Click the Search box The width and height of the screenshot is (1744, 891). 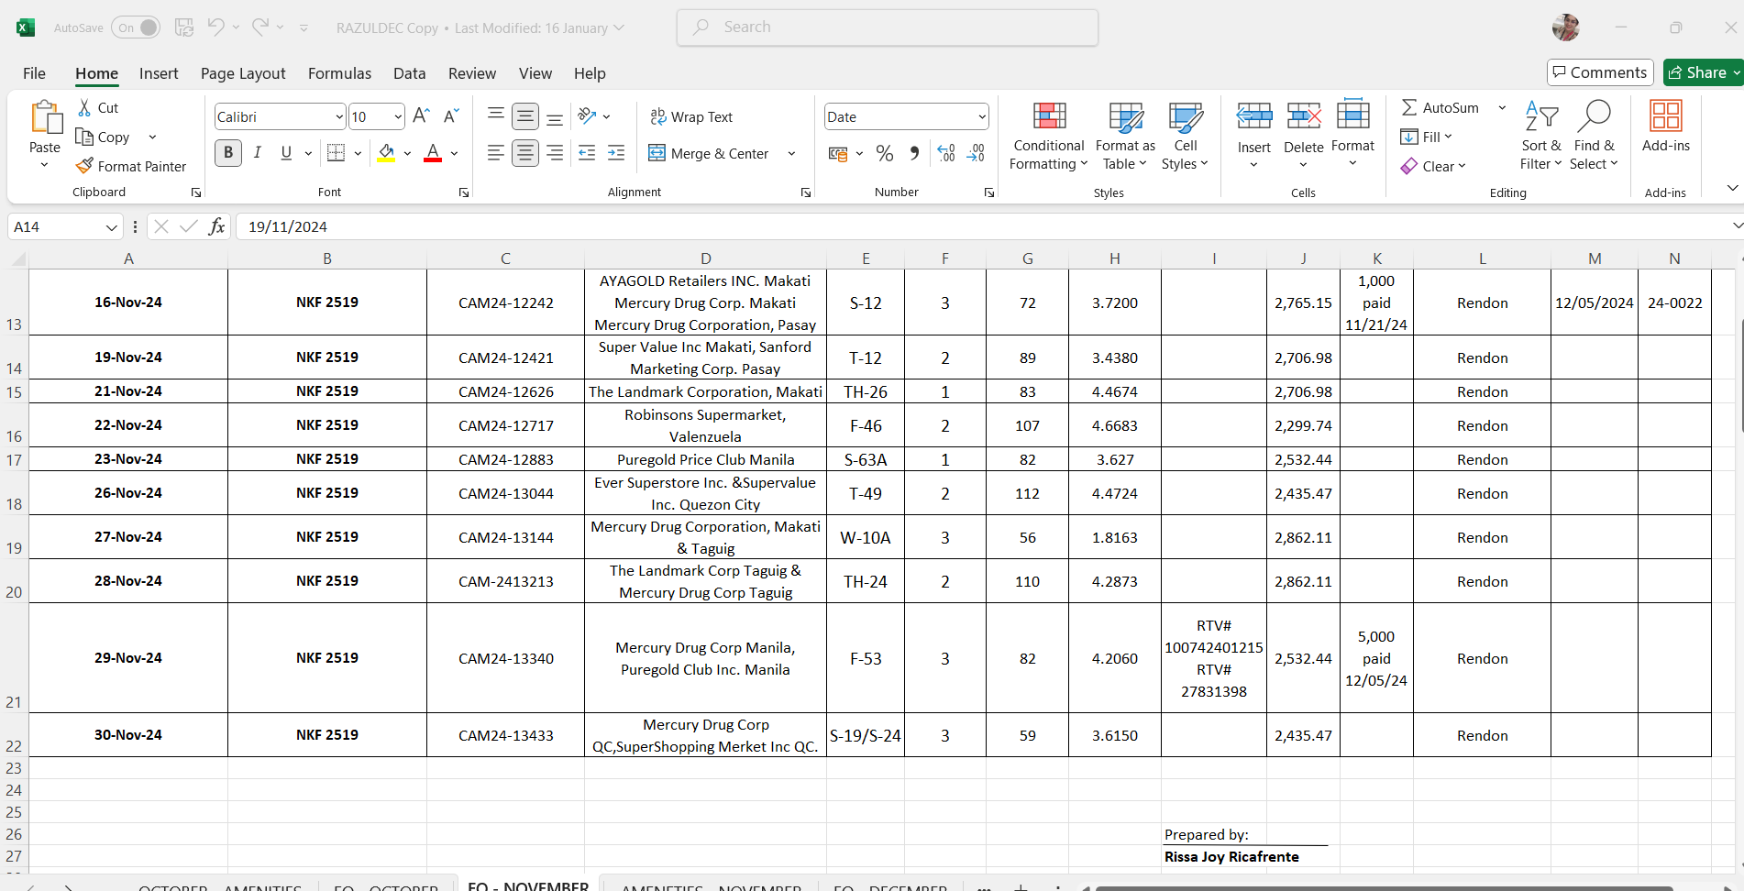[888, 27]
